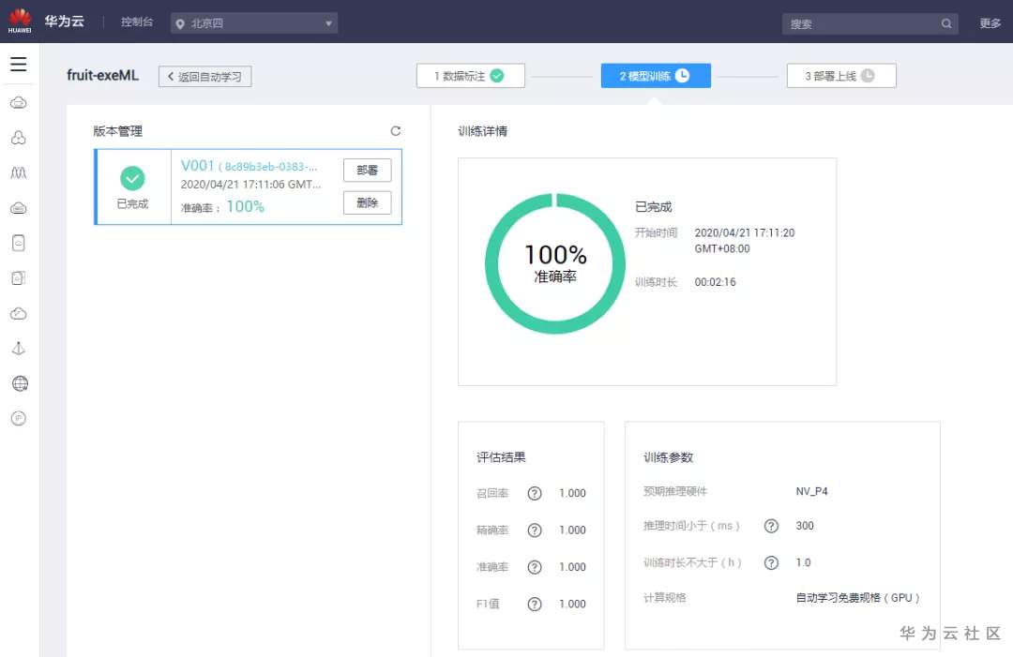Click the triangle tower sidebar icon
The width and height of the screenshot is (1013, 657).
click(x=19, y=349)
